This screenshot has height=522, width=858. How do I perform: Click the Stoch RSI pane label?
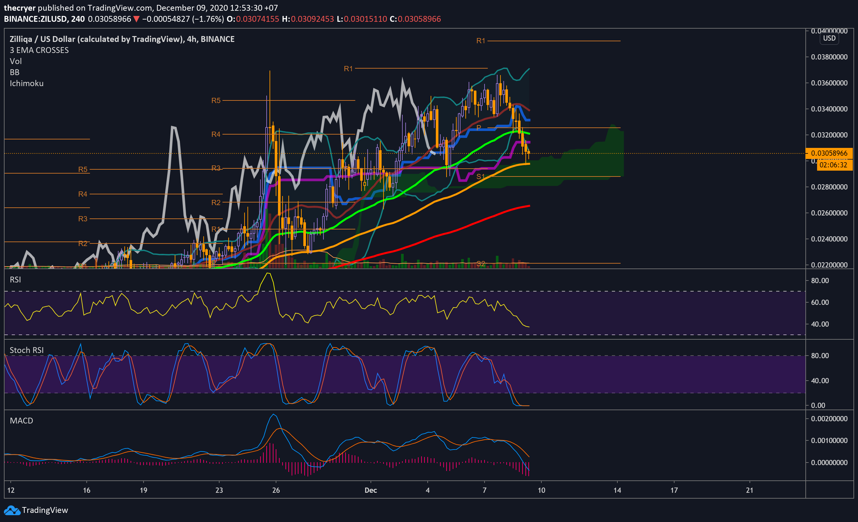[x=26, y=350]
